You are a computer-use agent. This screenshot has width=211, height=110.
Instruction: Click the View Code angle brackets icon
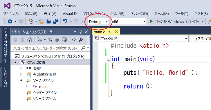[x=74, y=40]
